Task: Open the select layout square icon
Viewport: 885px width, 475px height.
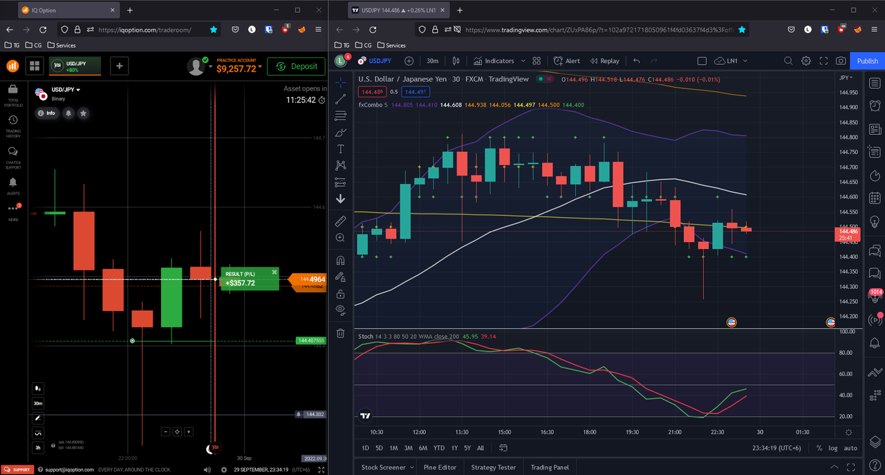Action: coord(702,61)
